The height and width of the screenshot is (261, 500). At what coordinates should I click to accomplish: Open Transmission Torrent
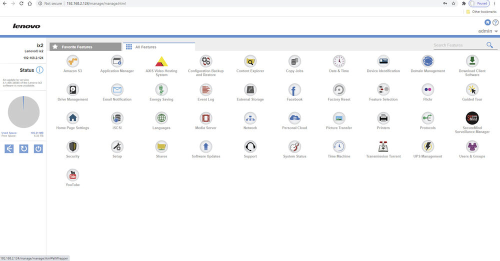pyautogui.click(x=383, y=147)
